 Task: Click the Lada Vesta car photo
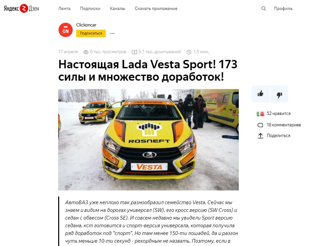(x=148, y=140)
